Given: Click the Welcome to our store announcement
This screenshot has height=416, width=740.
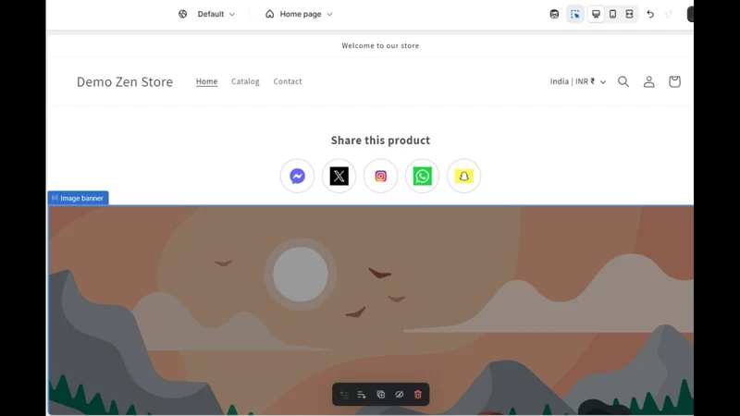Looking at the screenshot, I should tap(380, 45).
